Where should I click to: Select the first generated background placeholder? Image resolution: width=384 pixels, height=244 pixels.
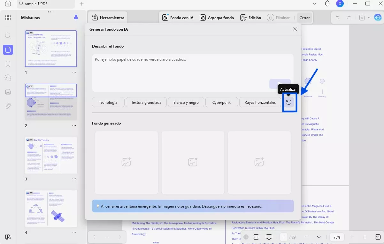pos(127,162)
